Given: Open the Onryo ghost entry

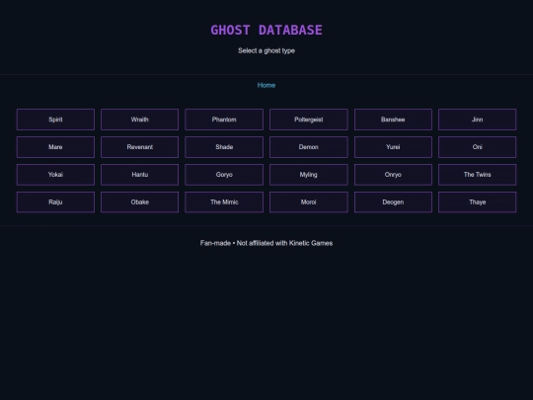Looking at the screenshot, I should tap(393, 175).
